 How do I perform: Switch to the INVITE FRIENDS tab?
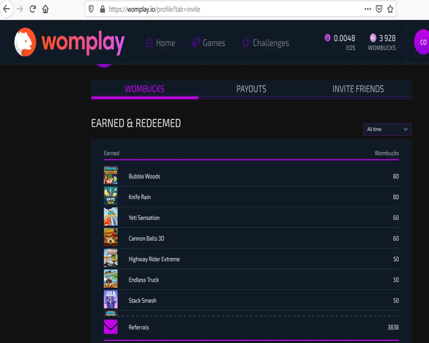(358, 89)
